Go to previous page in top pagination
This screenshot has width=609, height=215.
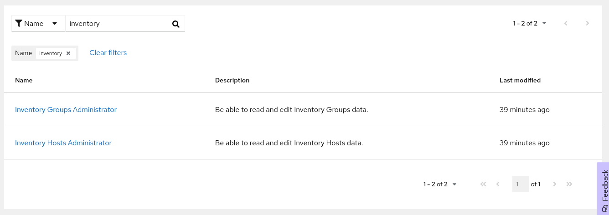pyautogui.click(x=566, y=23)
